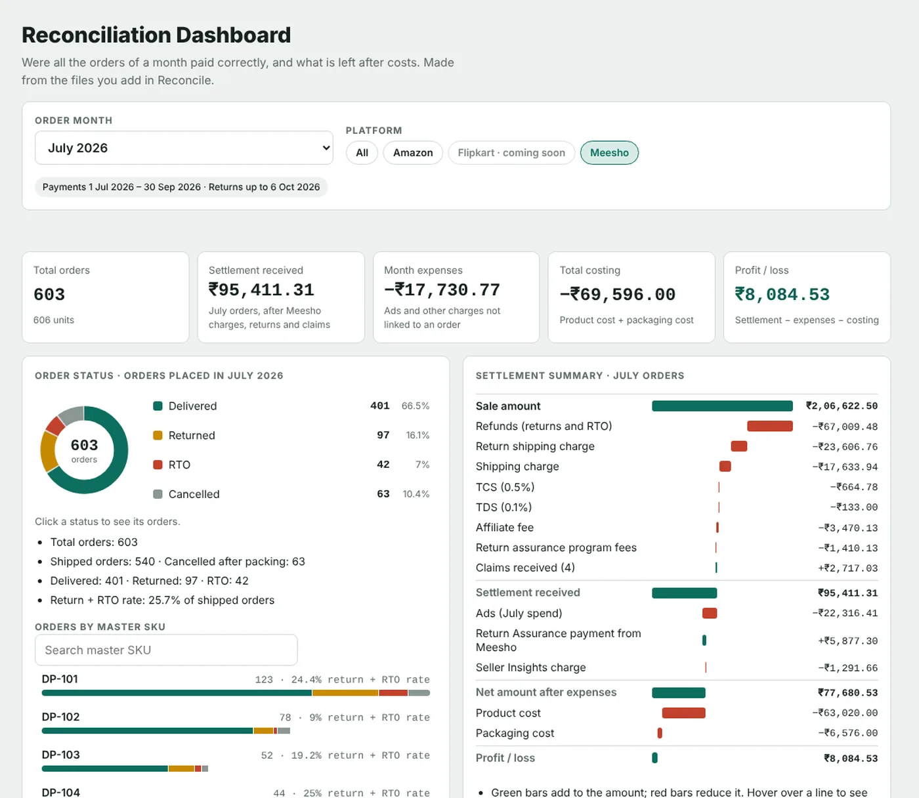The width and height of the screenshot is (919, 798).
Task: Click the Settlement received ₹95,411.31 card
Action: click(281, 297)
